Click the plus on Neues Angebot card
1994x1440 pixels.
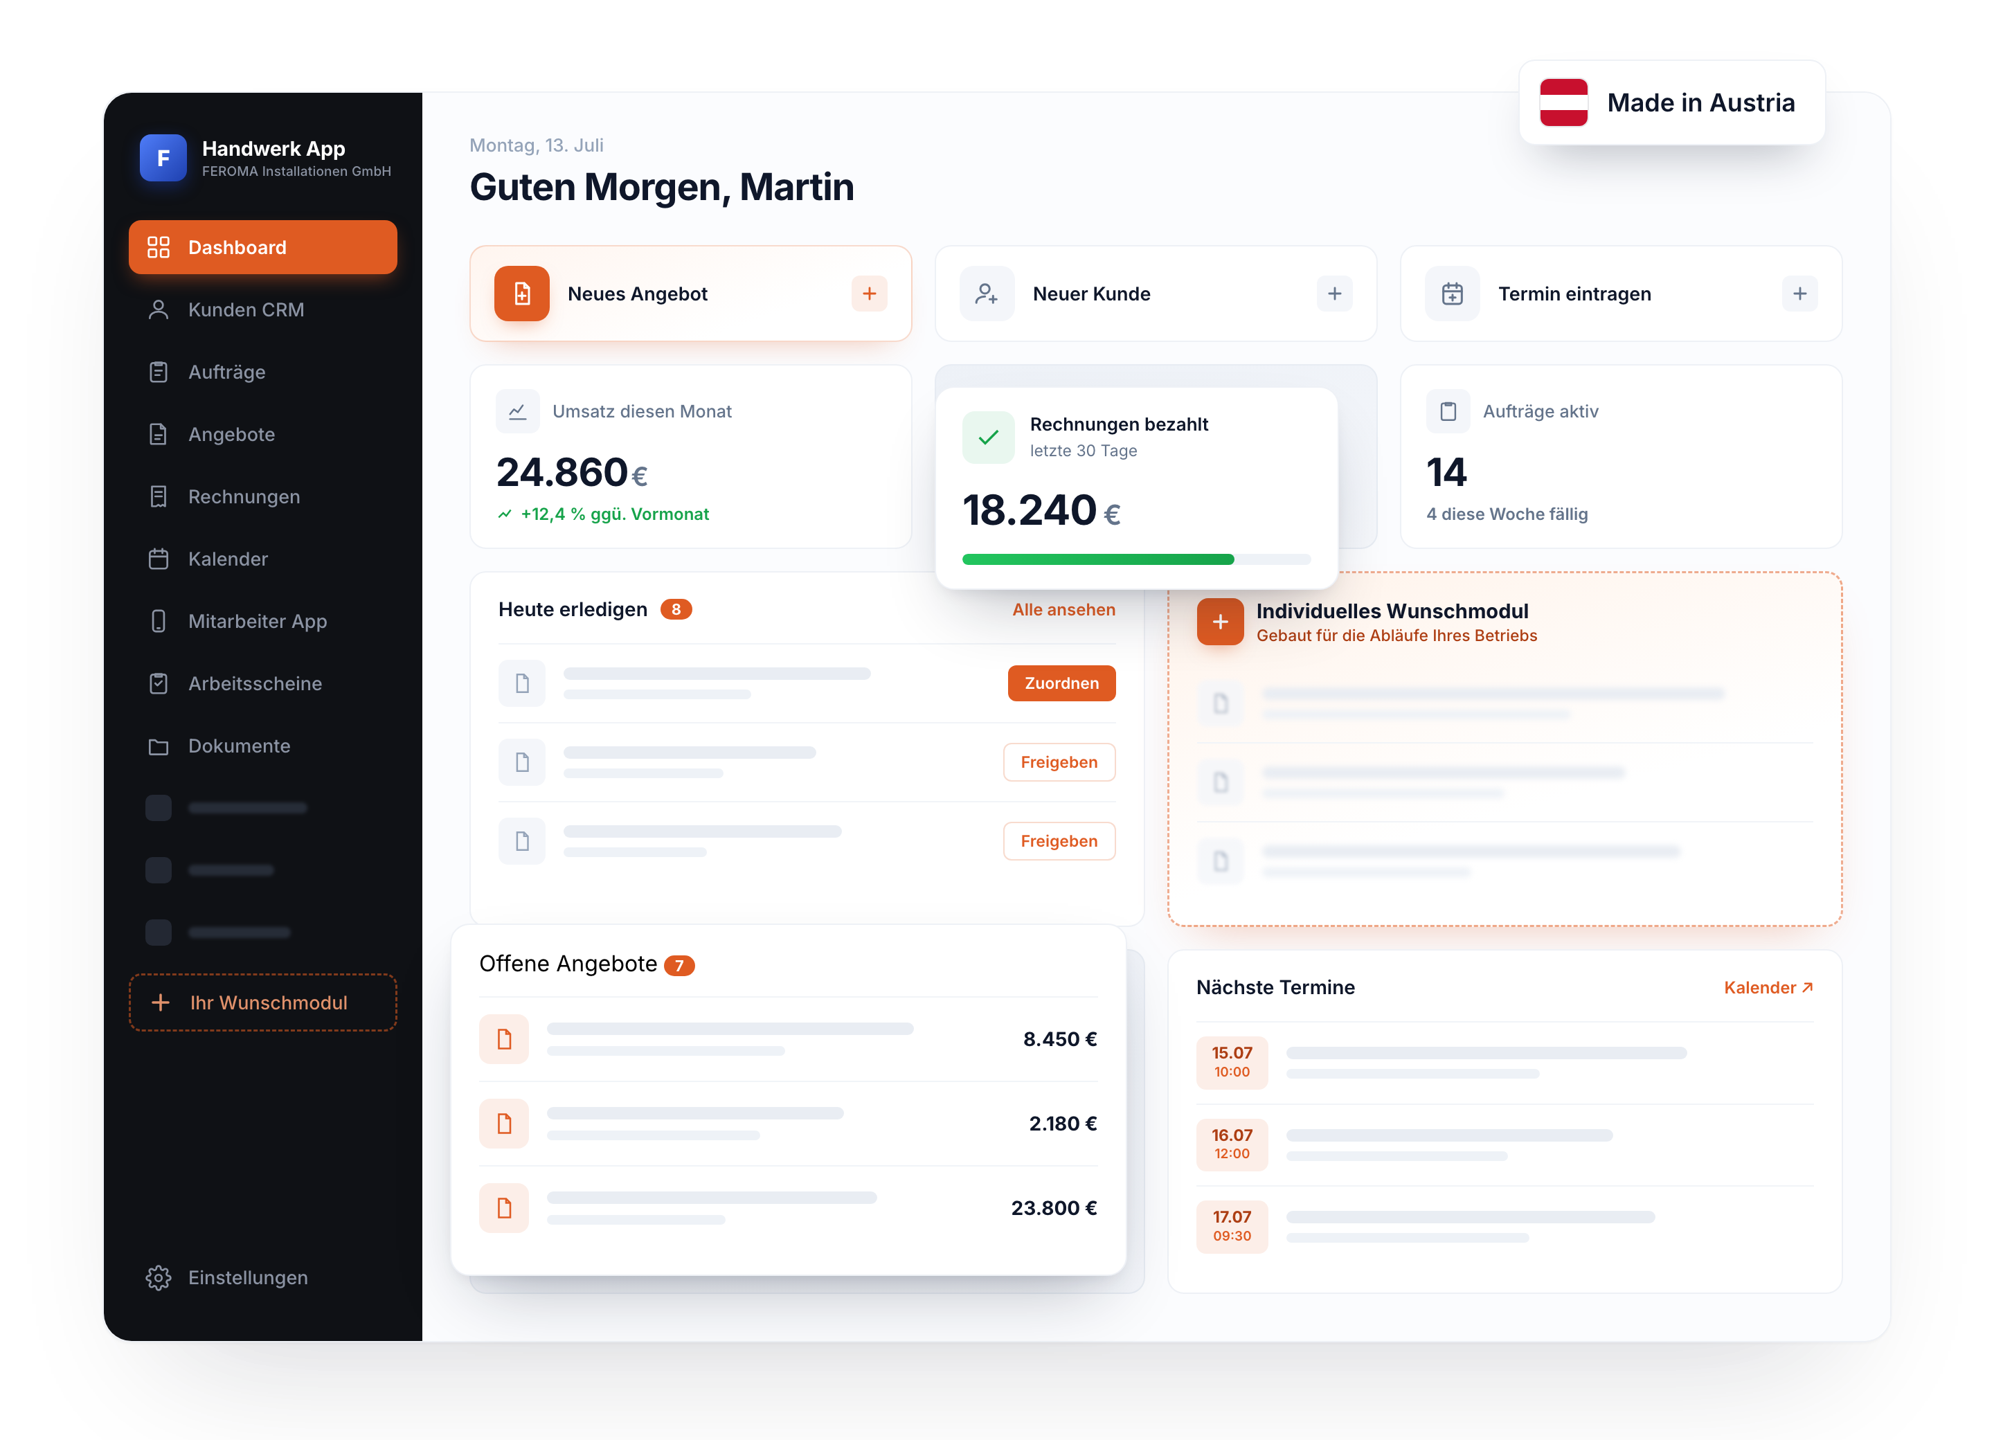click(869, 294)
